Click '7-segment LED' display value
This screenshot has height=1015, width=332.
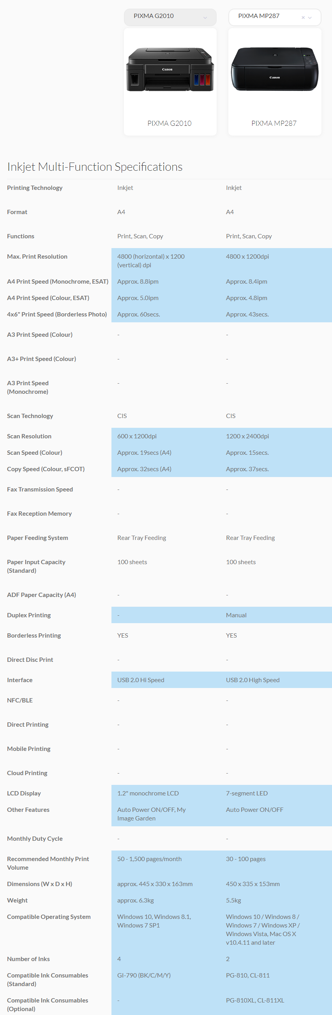(247, 793)
